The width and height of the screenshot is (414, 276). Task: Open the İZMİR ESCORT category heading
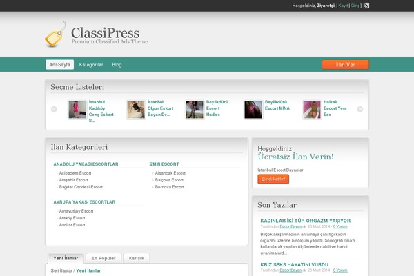(x=164, y=164)
